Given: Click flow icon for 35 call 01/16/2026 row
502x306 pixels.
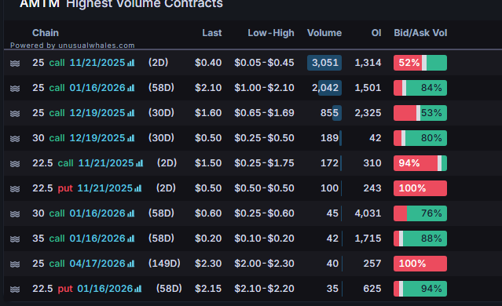Looking at the screenshot, I should coord(15,239).
